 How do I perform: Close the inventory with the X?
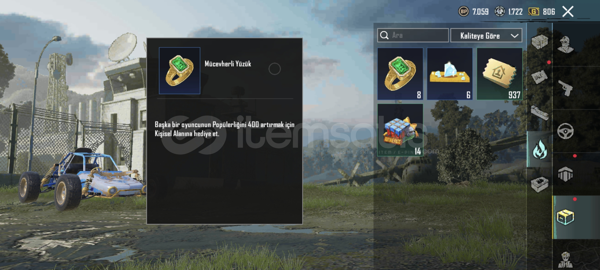point(568,11)
